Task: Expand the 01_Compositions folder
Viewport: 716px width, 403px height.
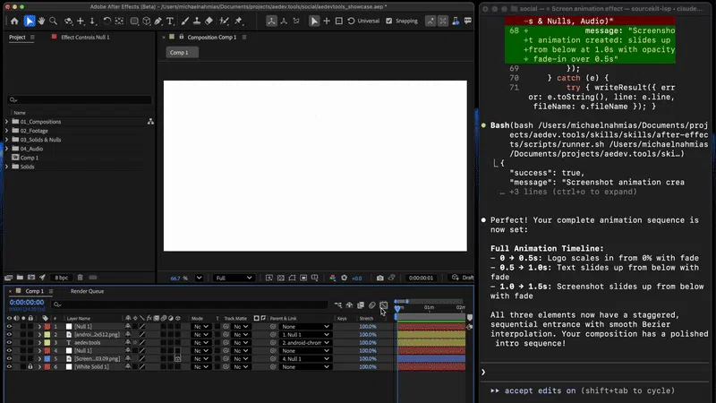Action: click(7, 122)
